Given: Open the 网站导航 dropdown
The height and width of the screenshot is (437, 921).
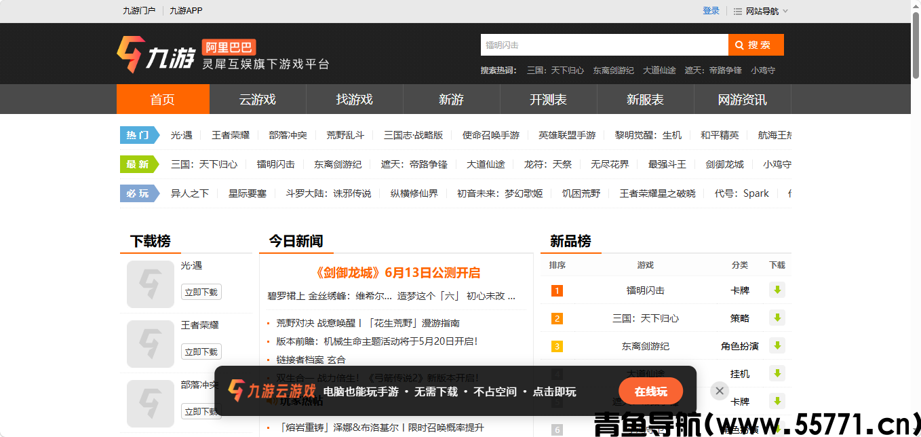Looking at the screenshot, I should [x=761, y=11].
